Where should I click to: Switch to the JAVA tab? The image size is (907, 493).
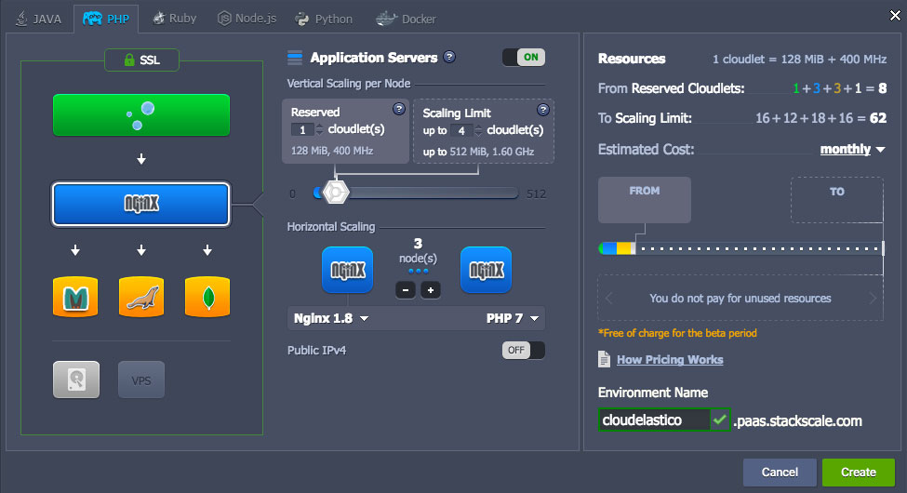tap(38, 19)
